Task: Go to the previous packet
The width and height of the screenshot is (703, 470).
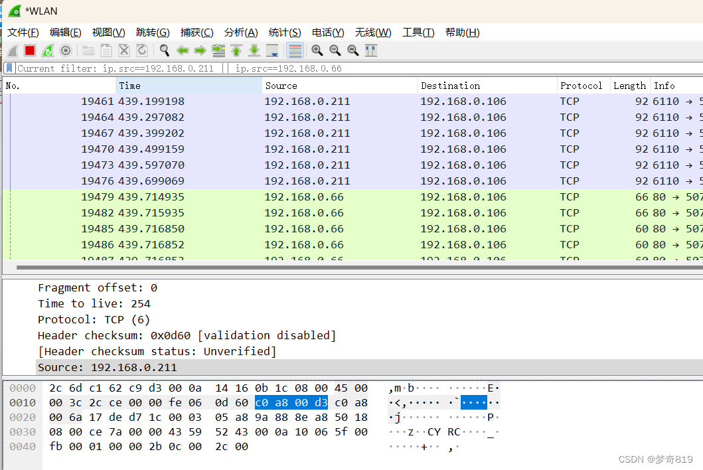Action: tap(182, 50)
